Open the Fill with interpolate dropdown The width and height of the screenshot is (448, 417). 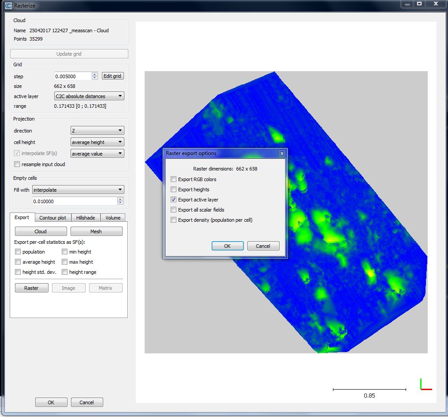pyautogui.click(x=78, y=190)
